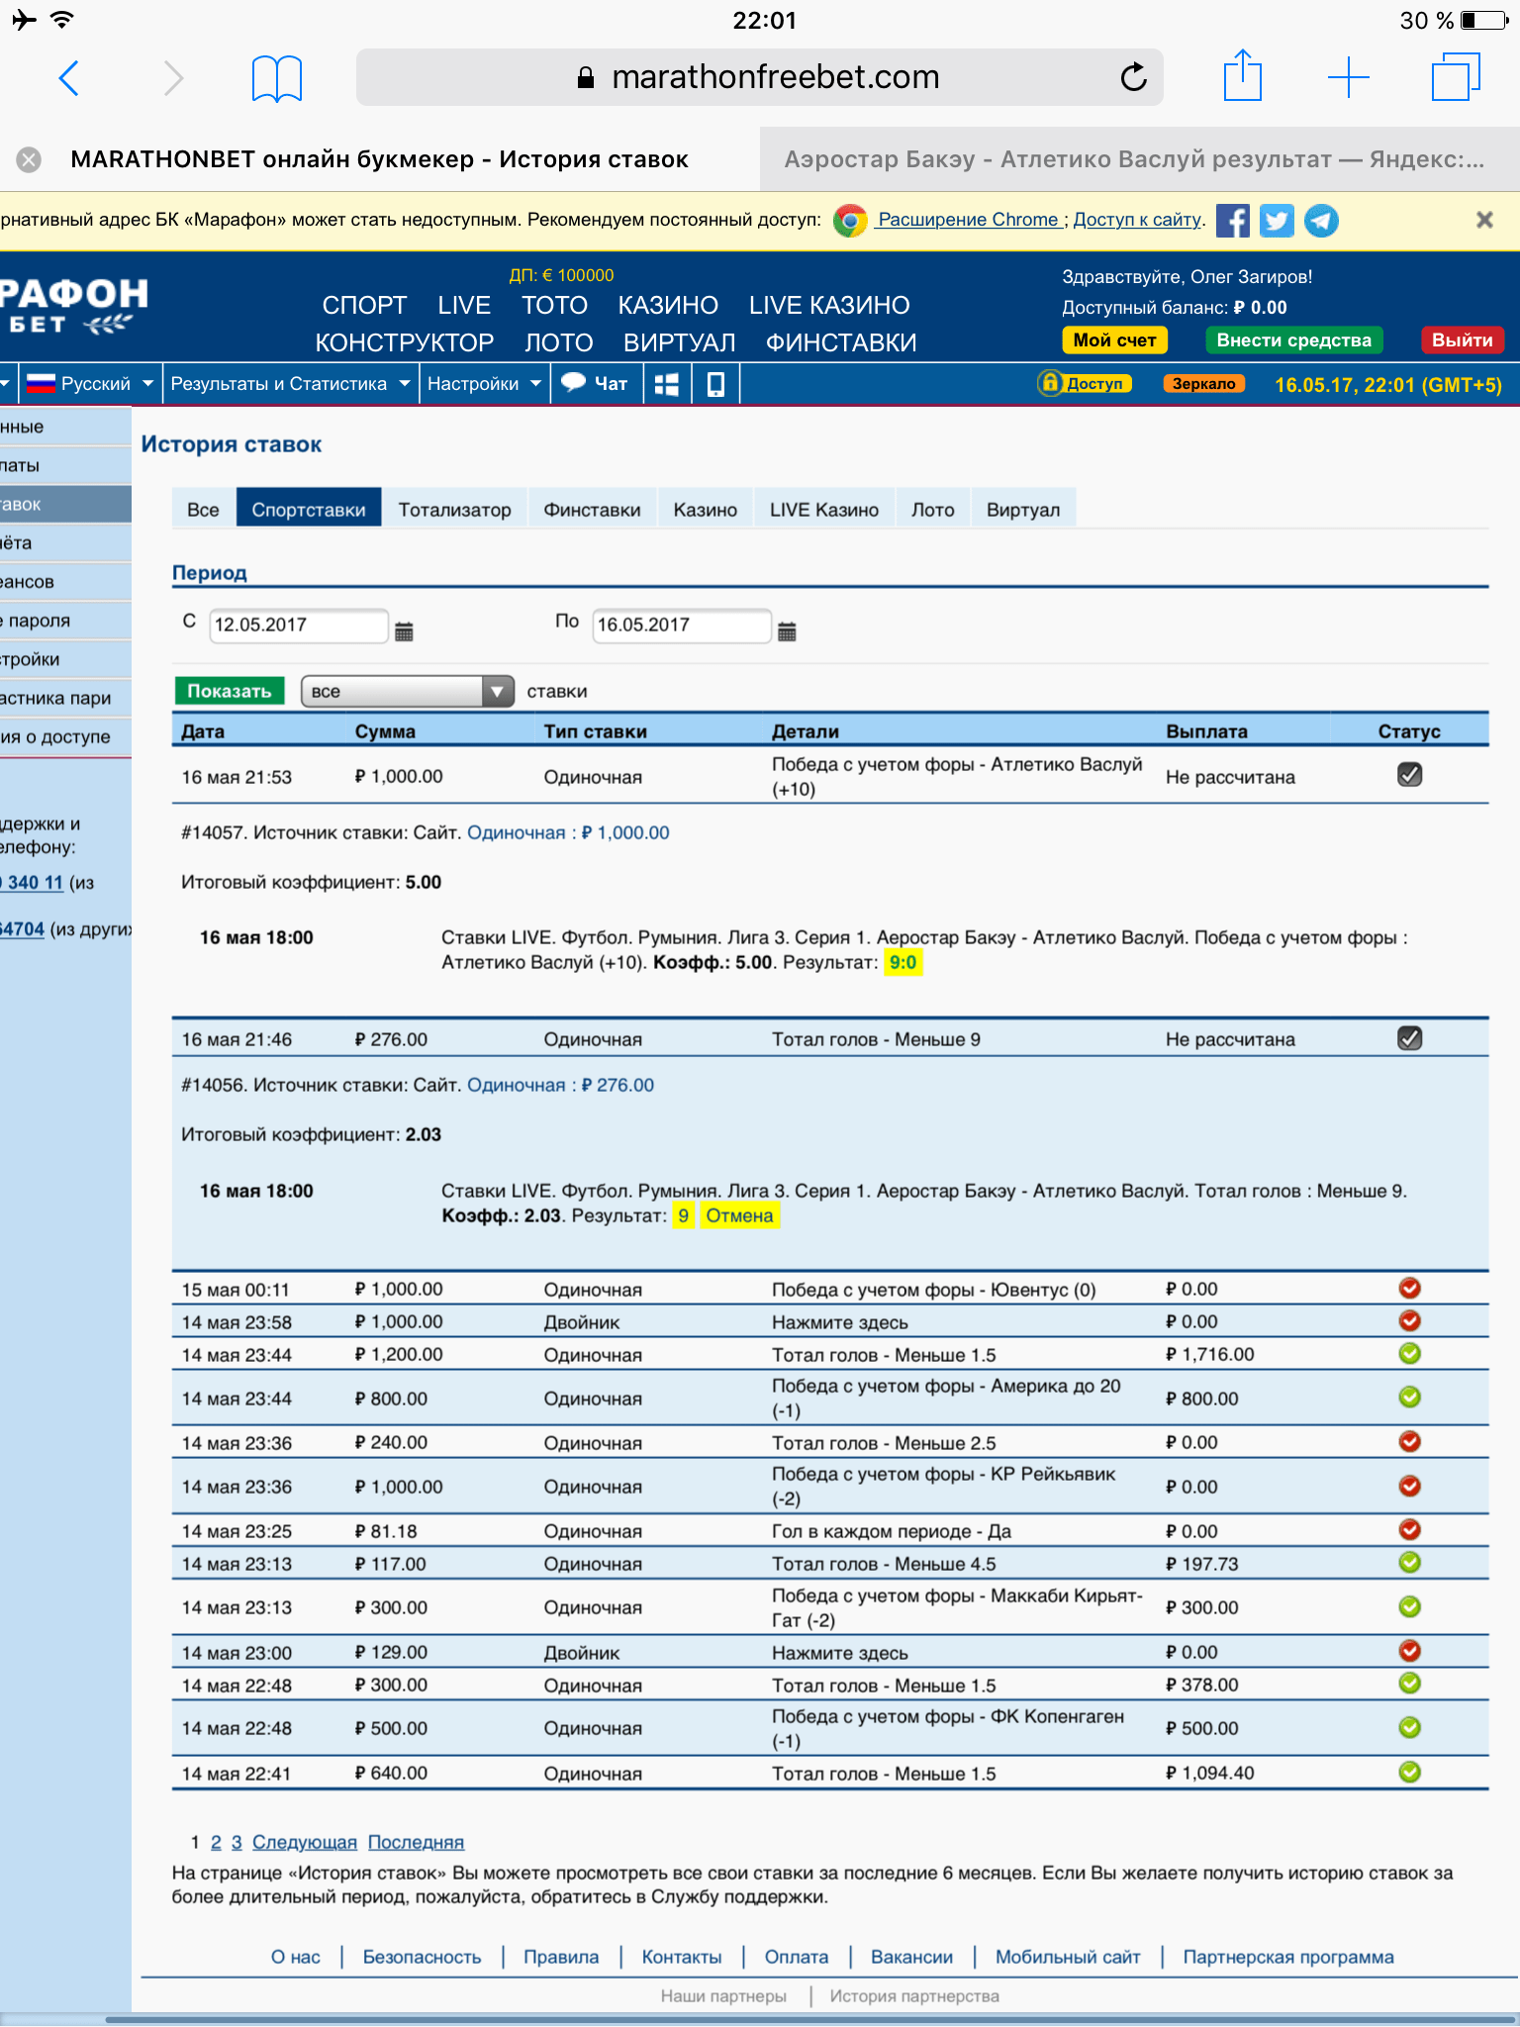Switch to the Тотализатор tab
The width and height of the screenshot is (1520, 2027).
tap(454, 510)
